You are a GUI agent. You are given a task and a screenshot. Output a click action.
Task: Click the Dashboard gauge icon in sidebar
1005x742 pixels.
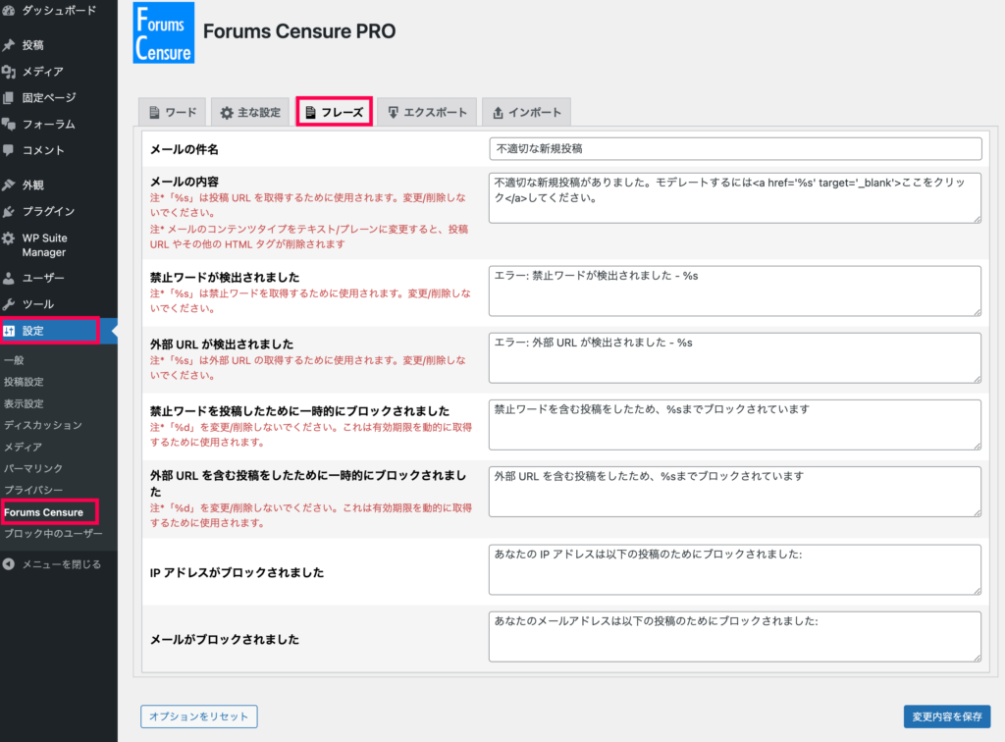[8, 10]
